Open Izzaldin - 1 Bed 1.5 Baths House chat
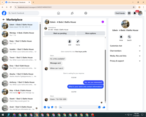The width and height of the screenshot is (146, 117). click(20, 51)
